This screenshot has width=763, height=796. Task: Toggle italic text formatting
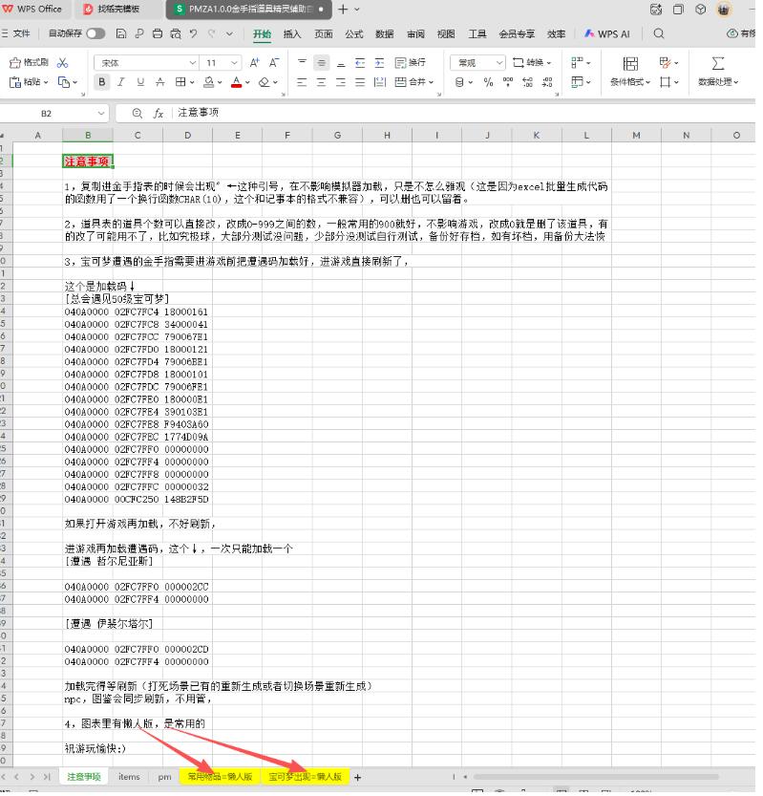121,82
